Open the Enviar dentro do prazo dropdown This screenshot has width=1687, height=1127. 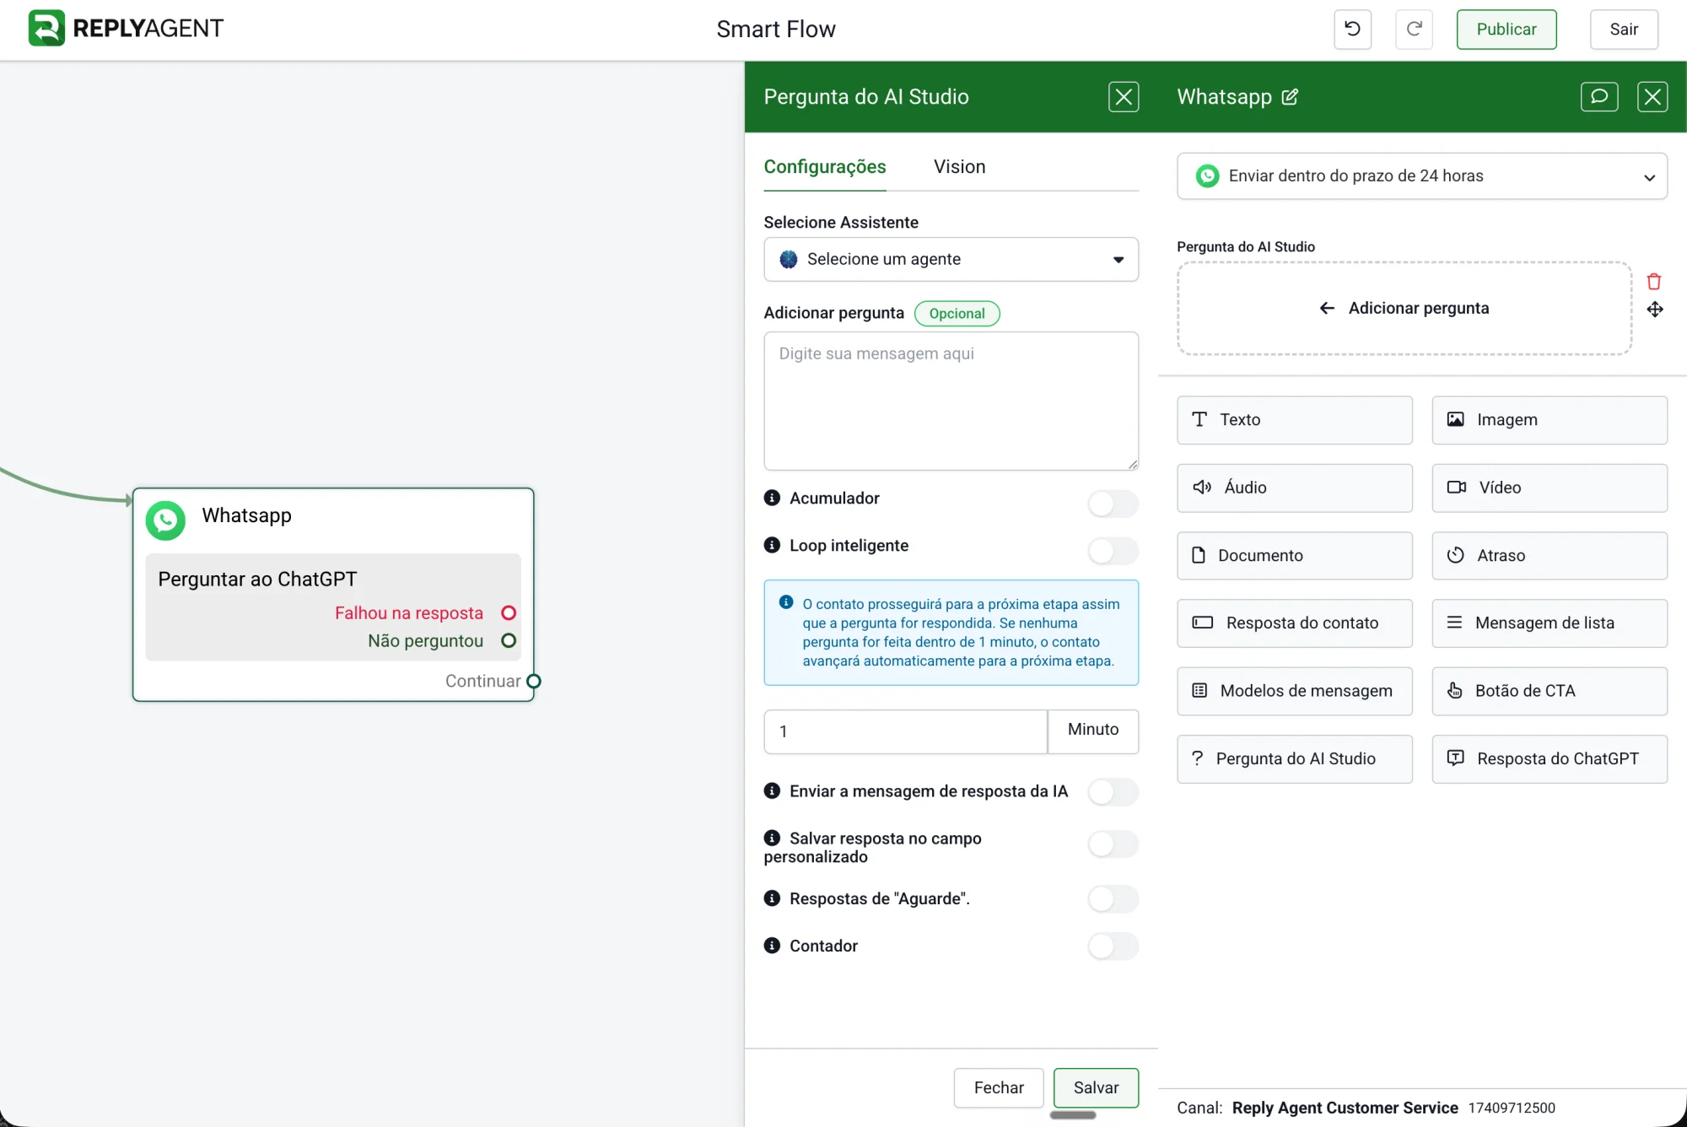1422,176
